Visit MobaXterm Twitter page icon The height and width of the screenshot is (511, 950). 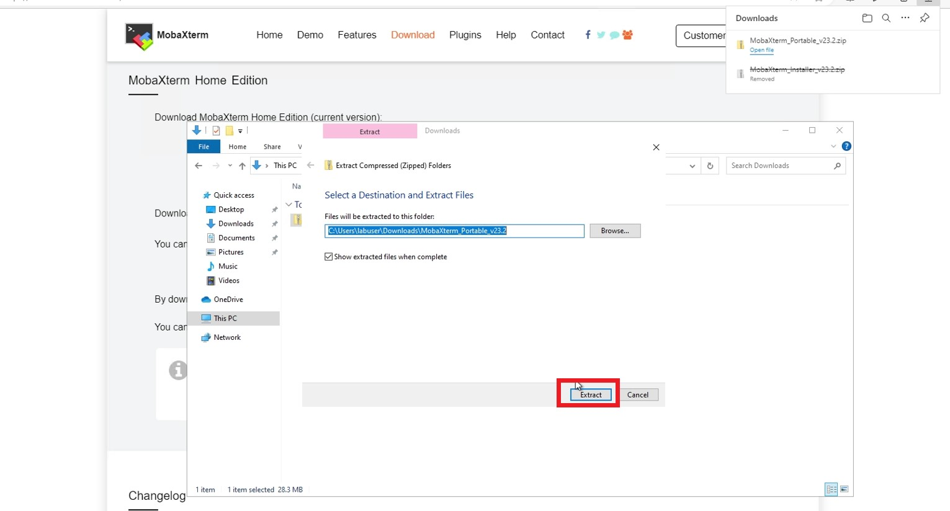coord(601,35)
